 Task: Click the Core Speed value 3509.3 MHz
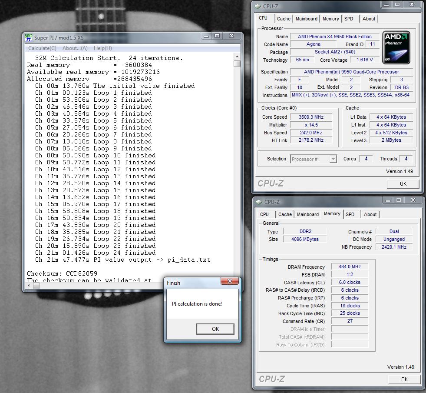pyautogui.click(x=311, y=117)
